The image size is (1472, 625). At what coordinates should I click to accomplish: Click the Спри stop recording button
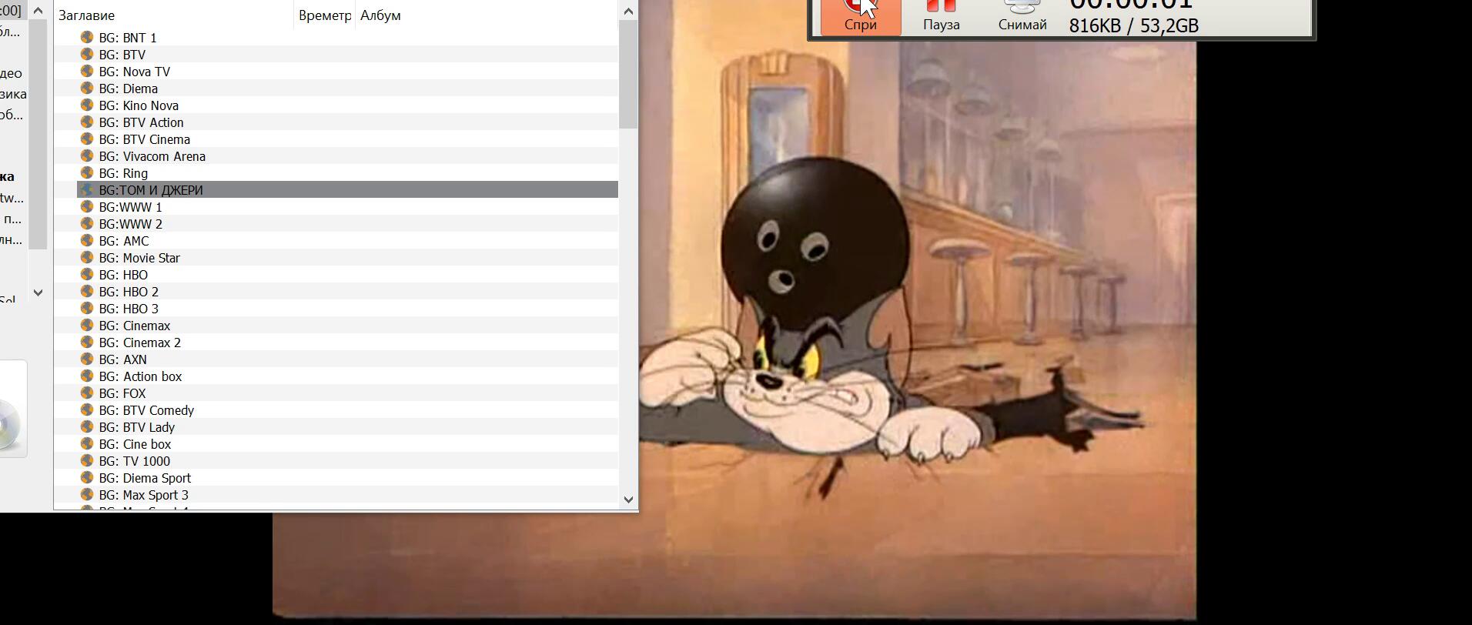[x=860, y=17]
